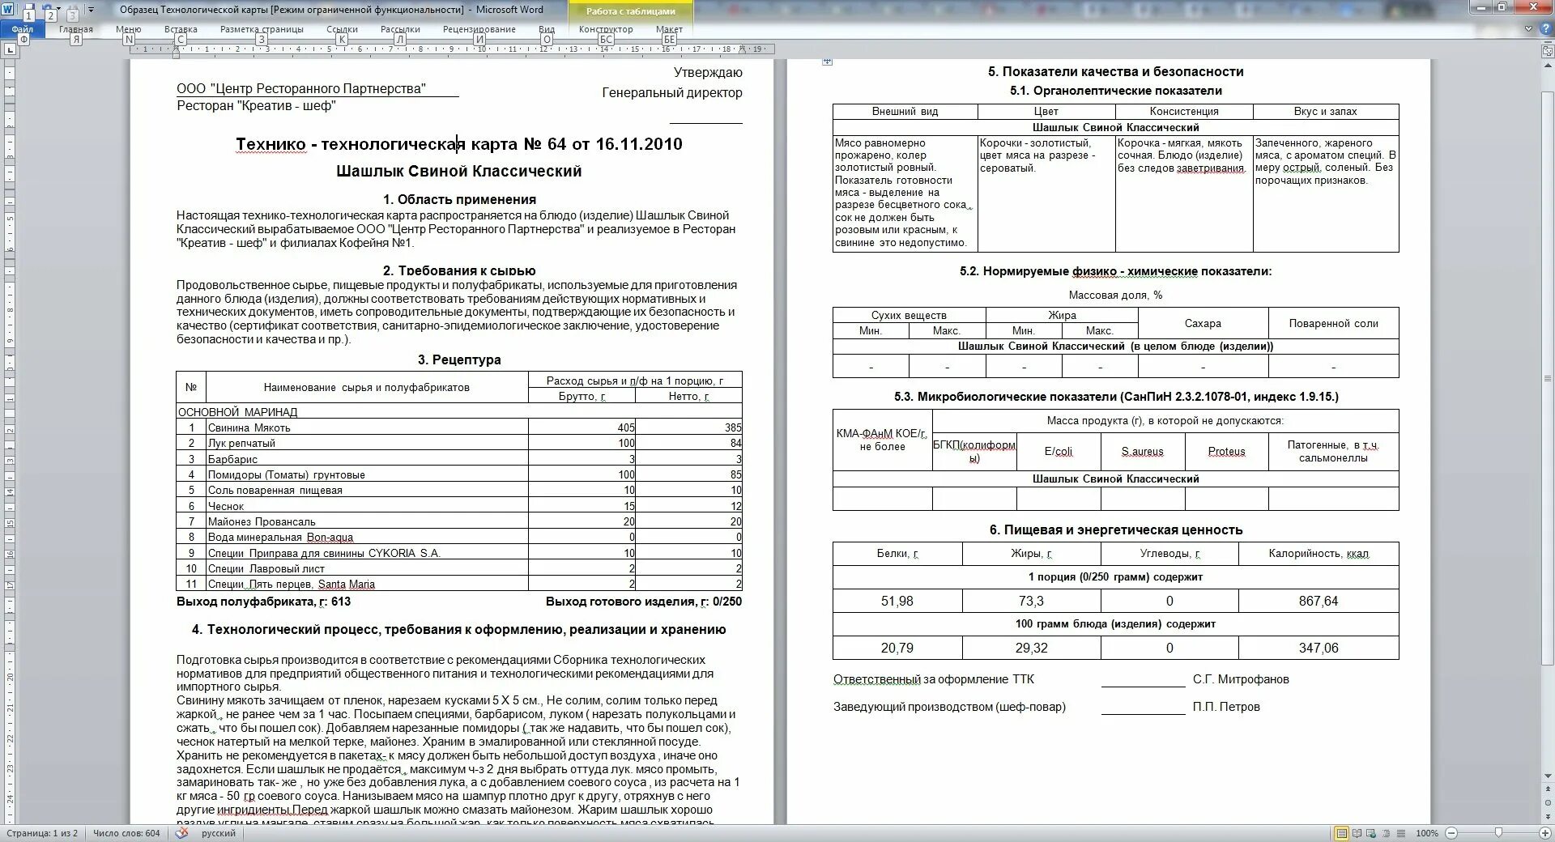Click the 100% zoom level button

tap(1427, 833)
